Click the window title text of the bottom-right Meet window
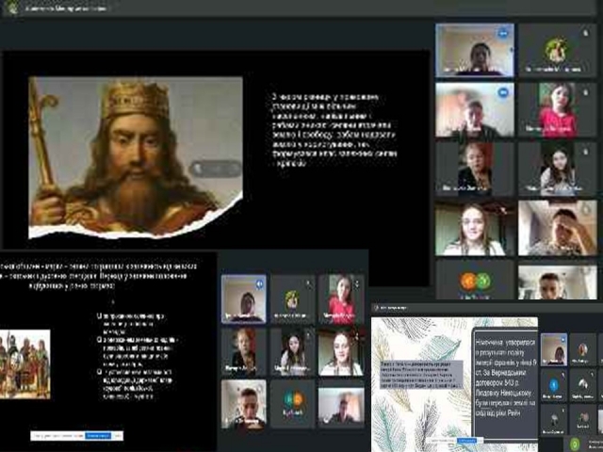Image resolution: width=603 pixels, height=452 pixels. click(394, 308)
